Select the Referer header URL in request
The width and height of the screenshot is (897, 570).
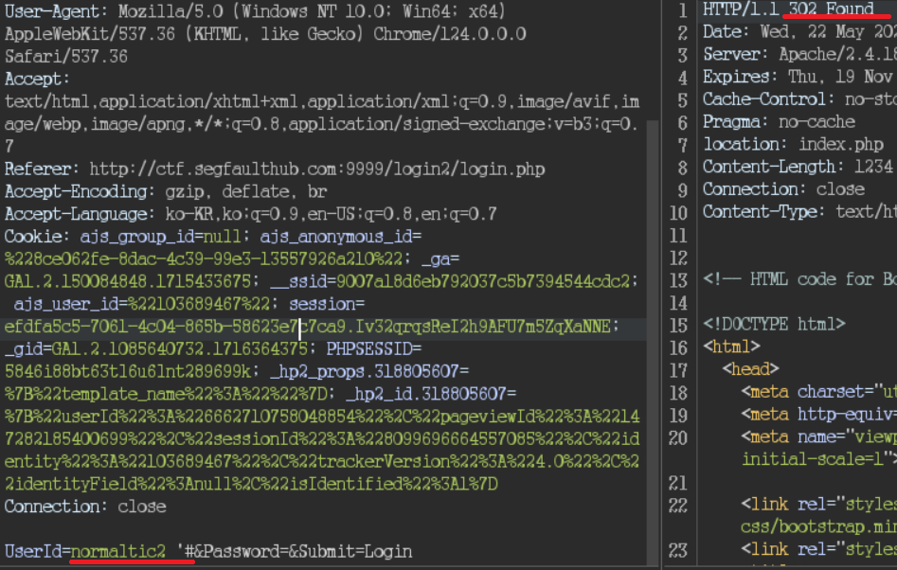[x=317, y=169]
